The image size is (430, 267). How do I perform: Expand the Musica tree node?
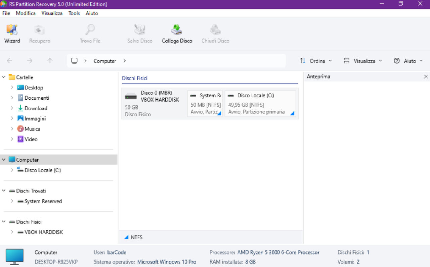point(12,129)
